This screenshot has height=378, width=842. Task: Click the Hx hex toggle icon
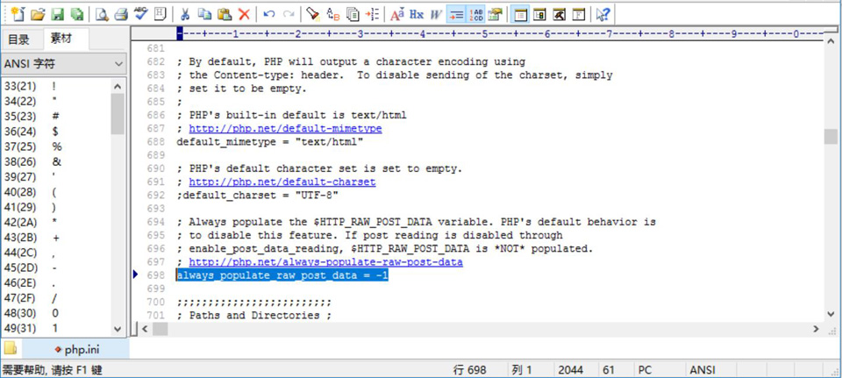[417, 14]
